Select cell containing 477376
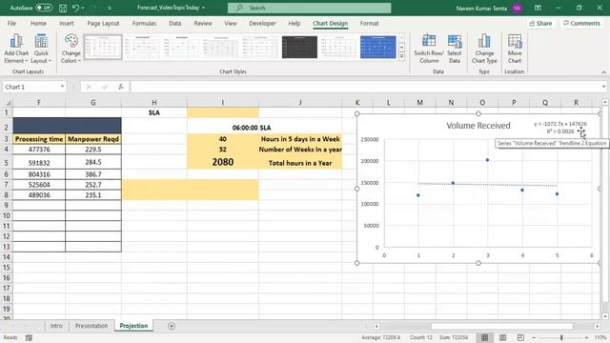The image size is (610, 343). coord(39,150)
